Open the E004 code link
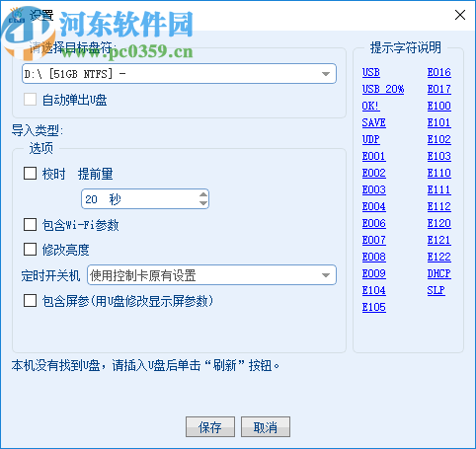Viewport: 476px width, 449px height. pyautogui.click(x=373, y=206)
